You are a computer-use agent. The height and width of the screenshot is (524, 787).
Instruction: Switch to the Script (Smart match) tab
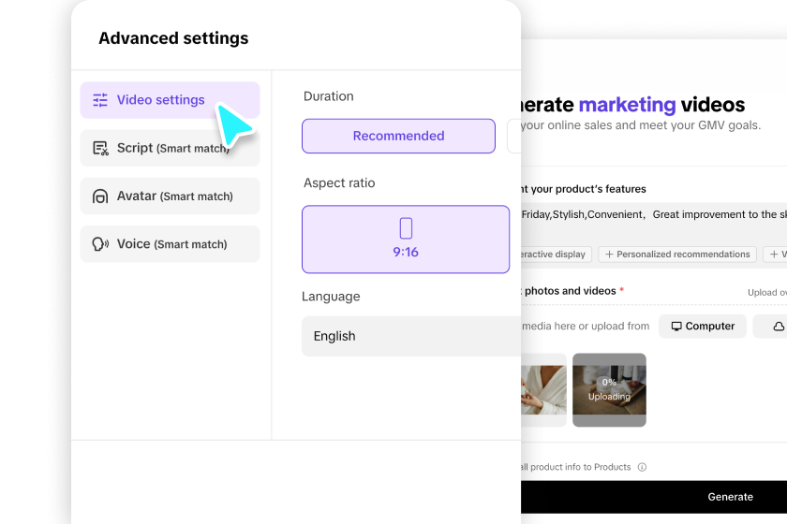[x=170, y=148]
